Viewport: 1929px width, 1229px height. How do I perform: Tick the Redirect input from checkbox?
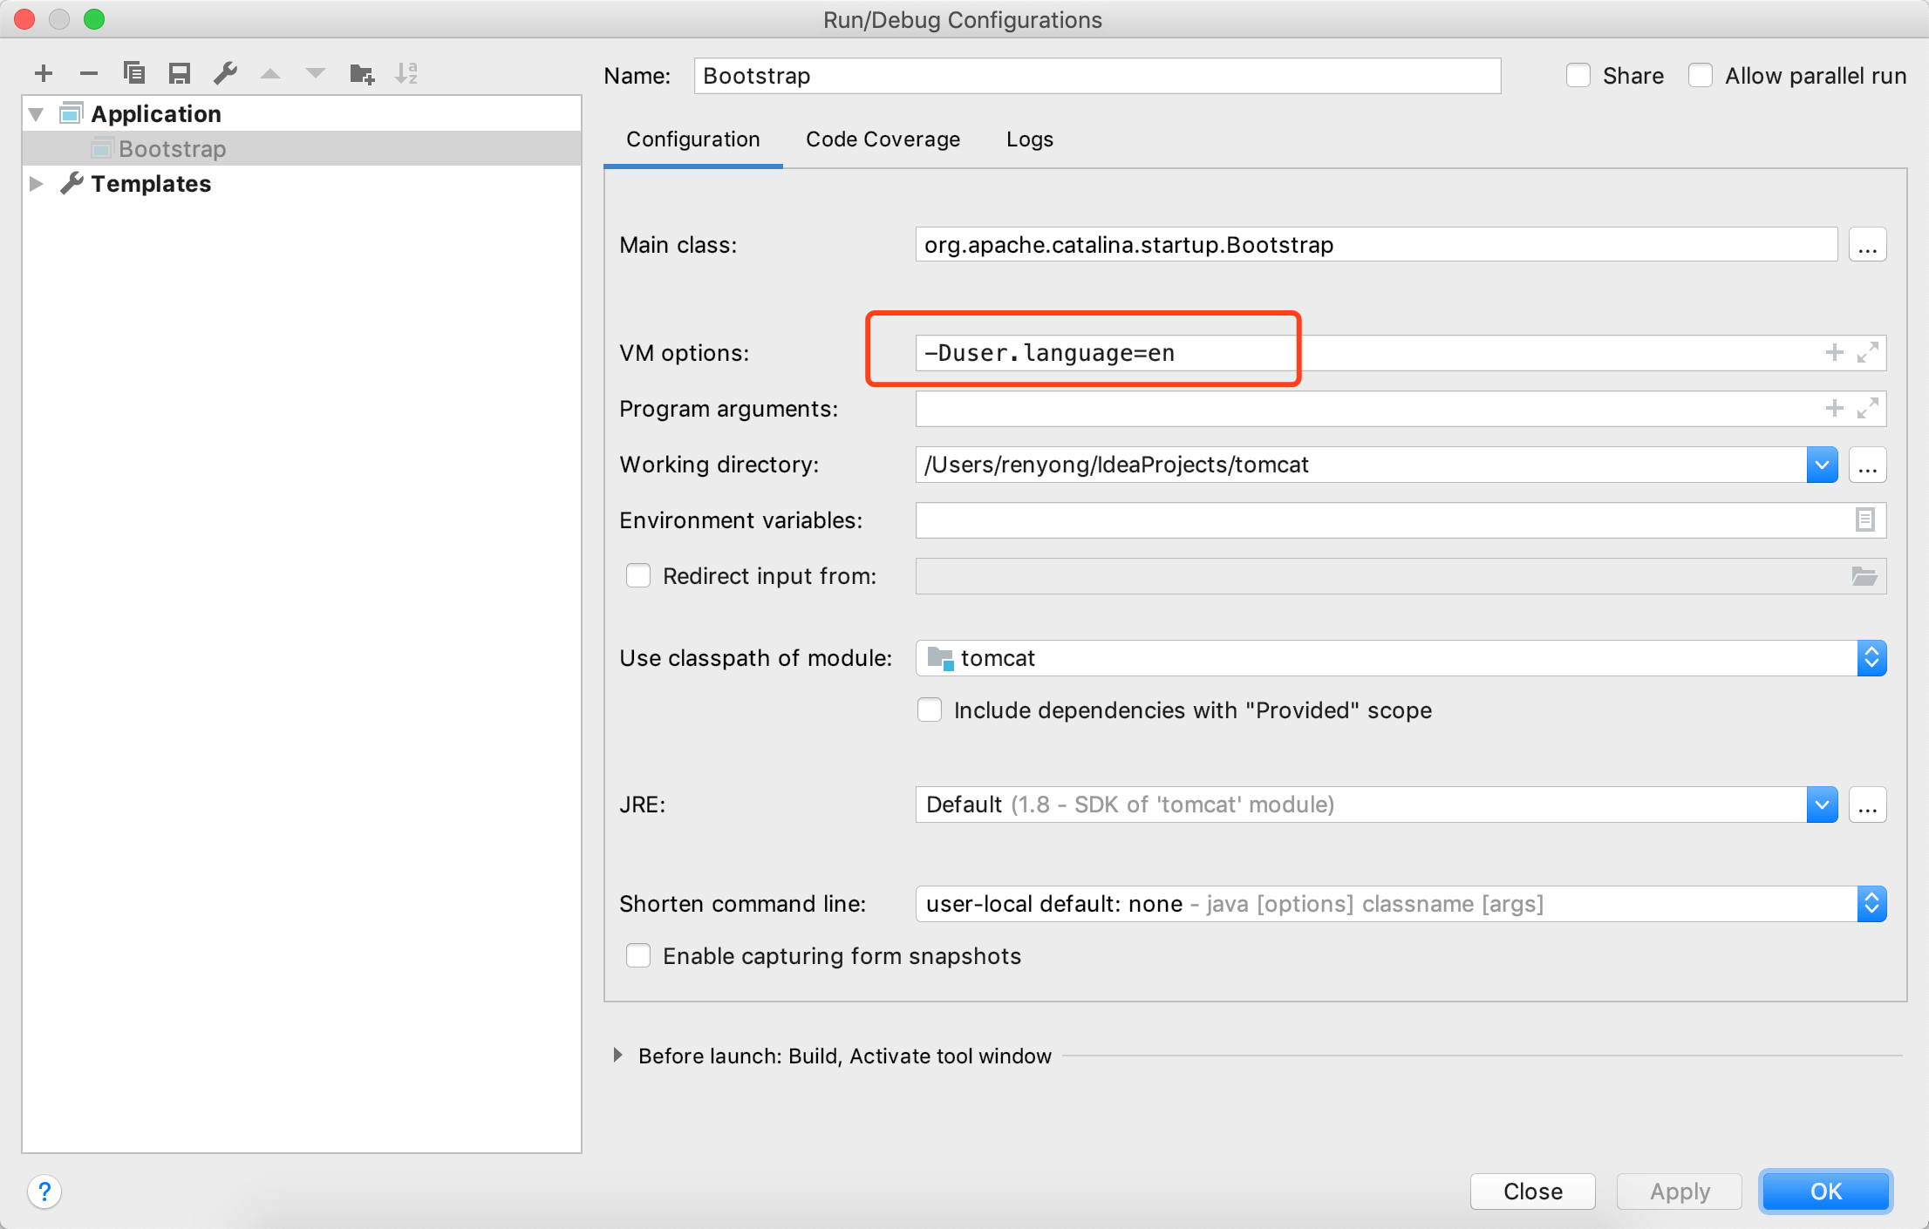pos(638,576)
